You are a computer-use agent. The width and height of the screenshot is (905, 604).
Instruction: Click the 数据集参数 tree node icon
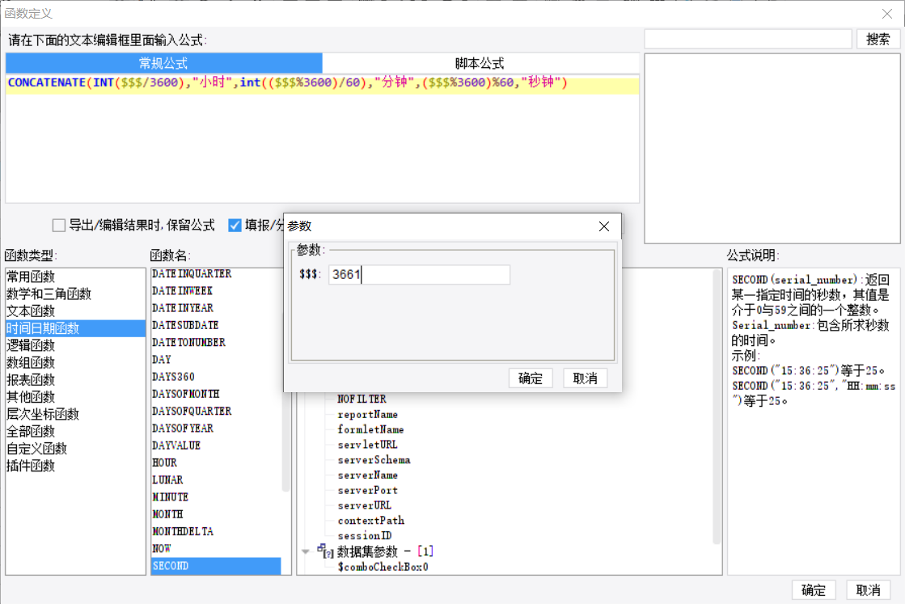[325, 551]
